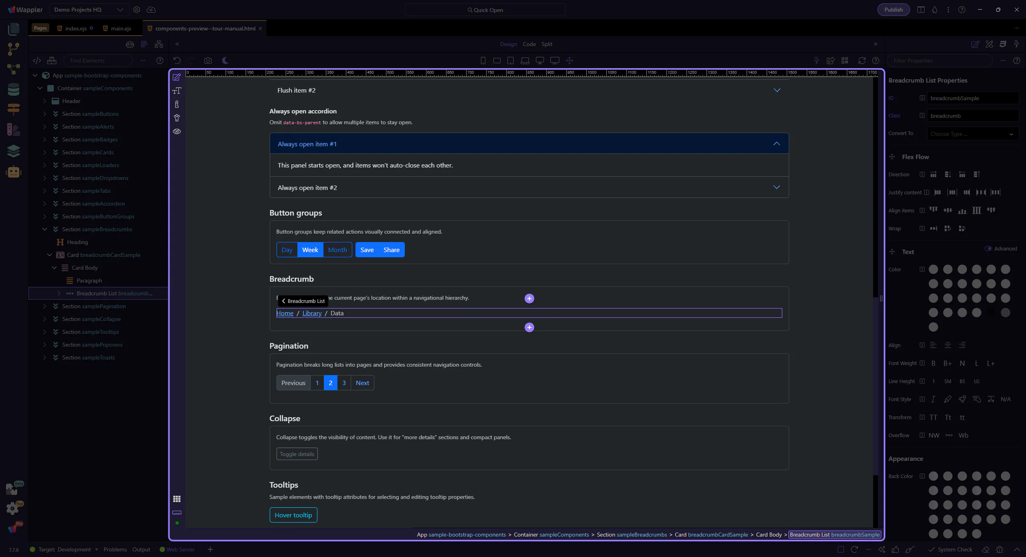Open the index.ejs file tab
Screen dimensions: 1026x557
click(76, 28)
